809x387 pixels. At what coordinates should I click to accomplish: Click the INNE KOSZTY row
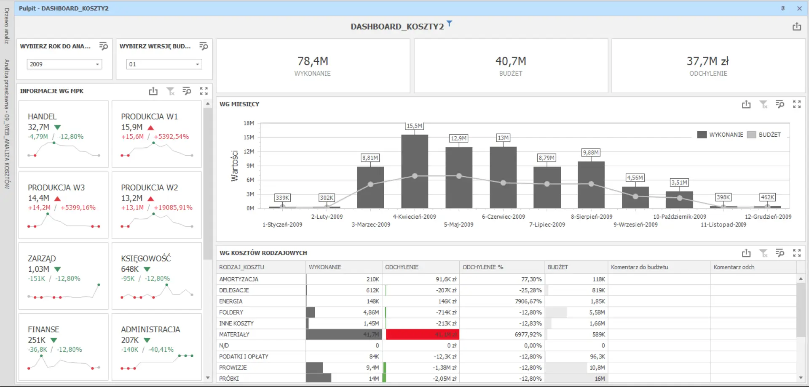(506, 323)
